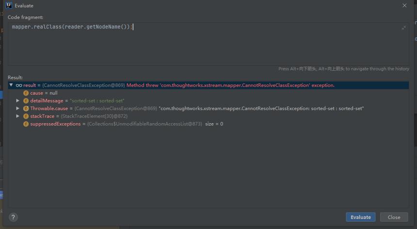Collapse the result node arrow

[x=11, y=85]
